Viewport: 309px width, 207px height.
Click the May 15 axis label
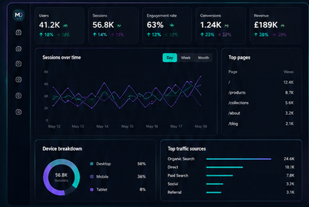point(127,126)
